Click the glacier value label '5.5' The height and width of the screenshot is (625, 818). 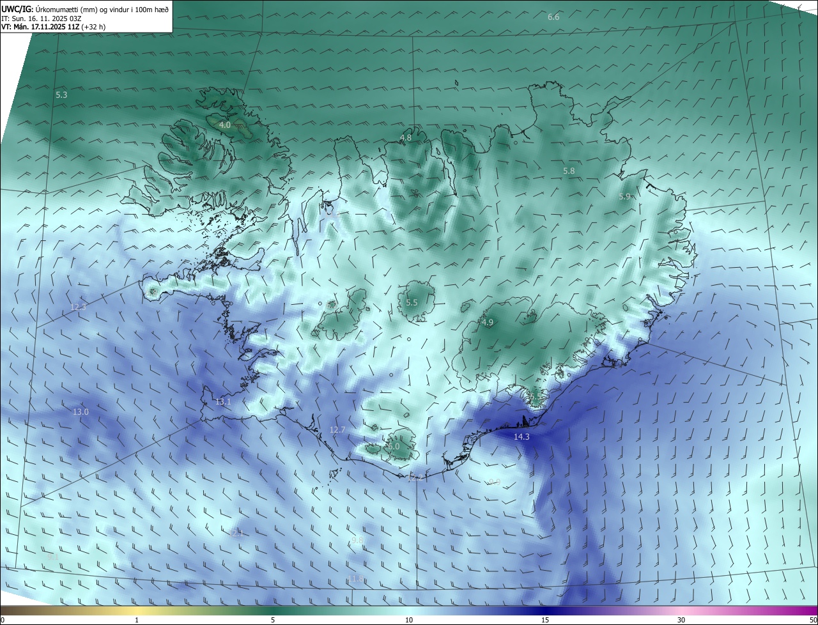(x=412, y=302)
